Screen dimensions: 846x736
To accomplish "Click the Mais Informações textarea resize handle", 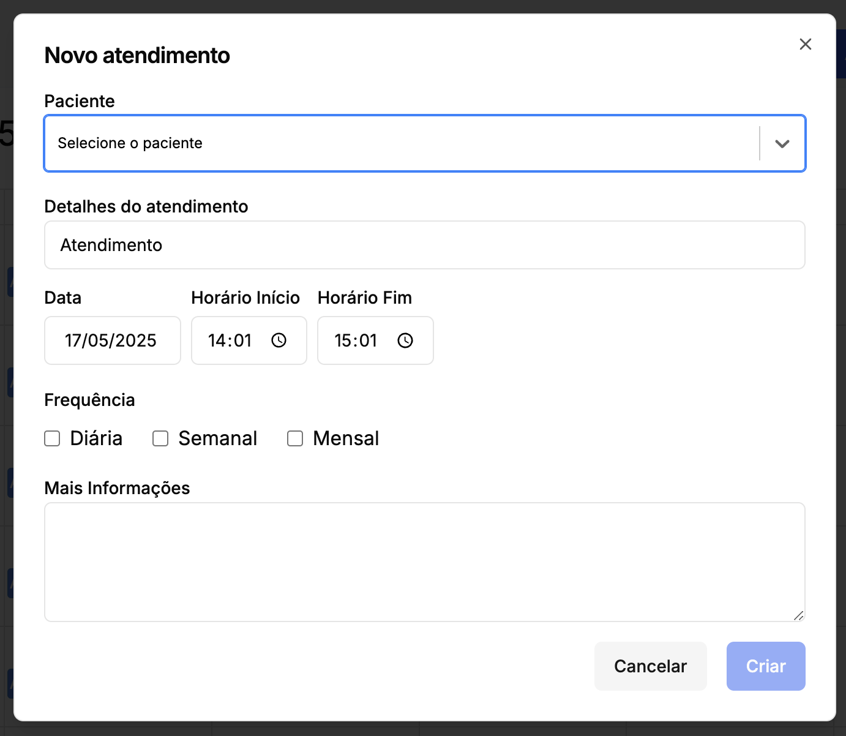I will (x=798, y=615).
